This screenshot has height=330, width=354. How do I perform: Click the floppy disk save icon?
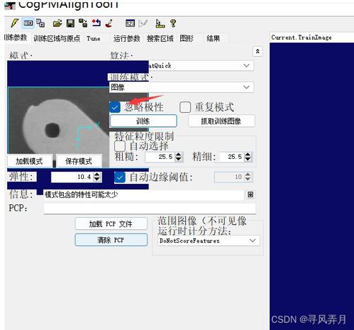click(70, 23)
